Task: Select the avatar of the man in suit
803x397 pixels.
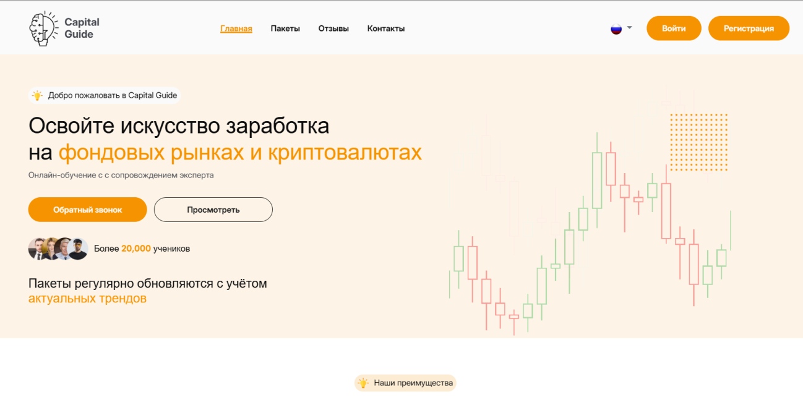Action: coord(37,249)
